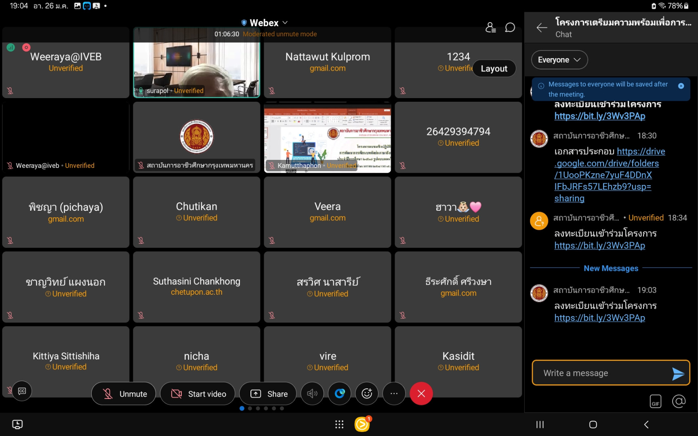The width and height of the screenshot is (698, 436).
Task: Tap the Android back navigation arrow
Action: pos(646,424)
